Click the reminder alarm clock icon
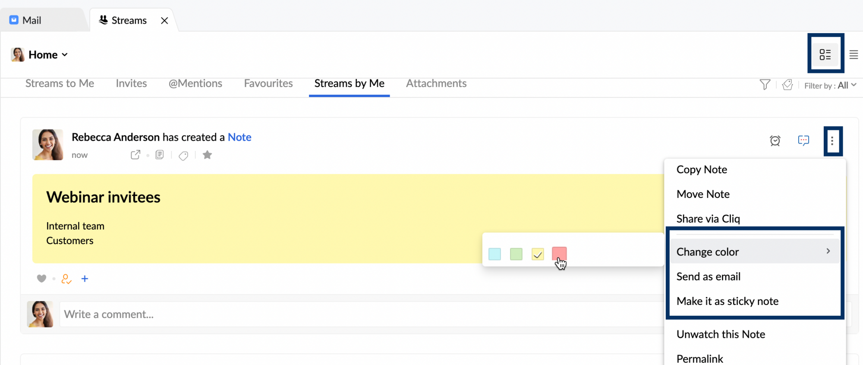863x365 pixels. 775,141
